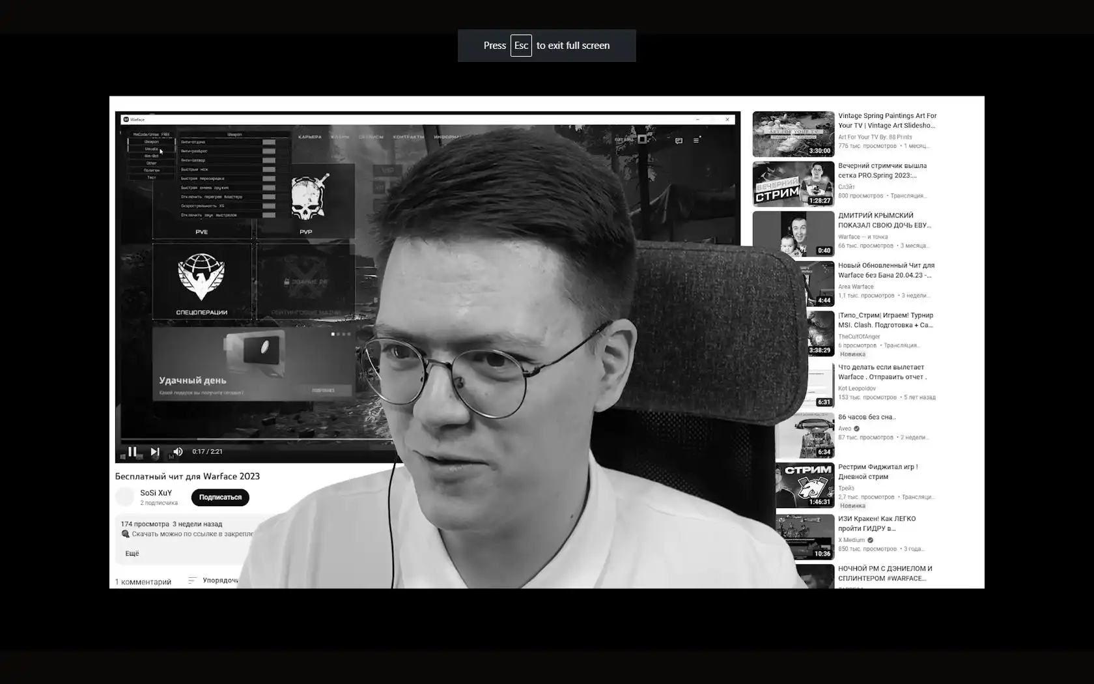
Task: Open the Kot Leopoldov channel name
Action: click(x=857, y=388)
